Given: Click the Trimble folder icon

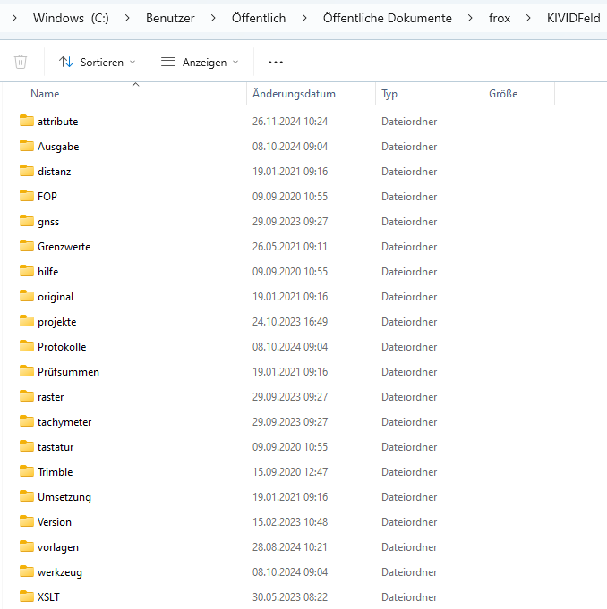Looking at the screenshot, I should click(27, 472).
